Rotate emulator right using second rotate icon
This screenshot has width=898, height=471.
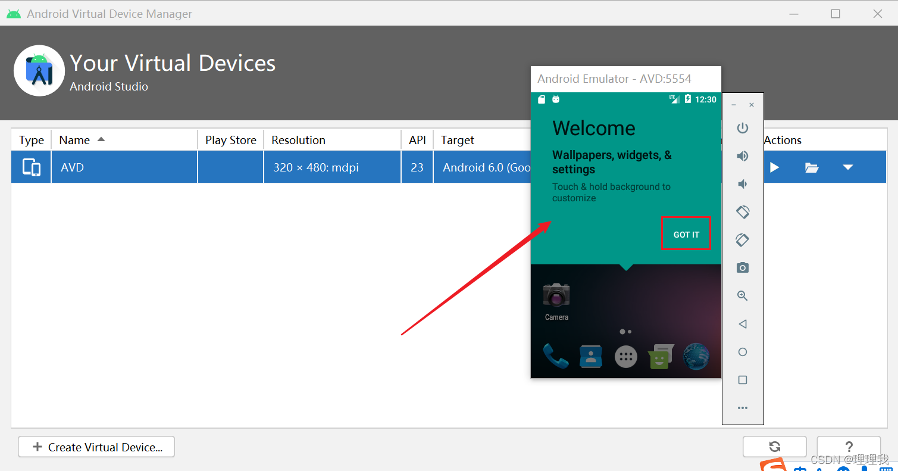click(x=742, y=240)
